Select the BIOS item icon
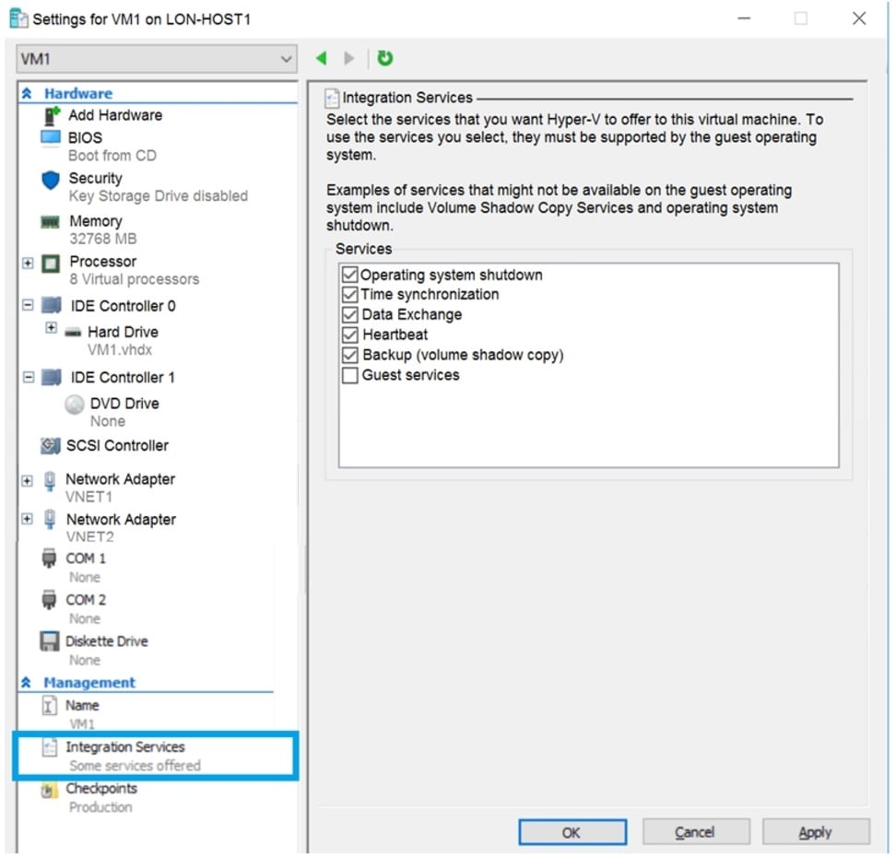This screenshot has height=858, width=896. tap(51, 137)
